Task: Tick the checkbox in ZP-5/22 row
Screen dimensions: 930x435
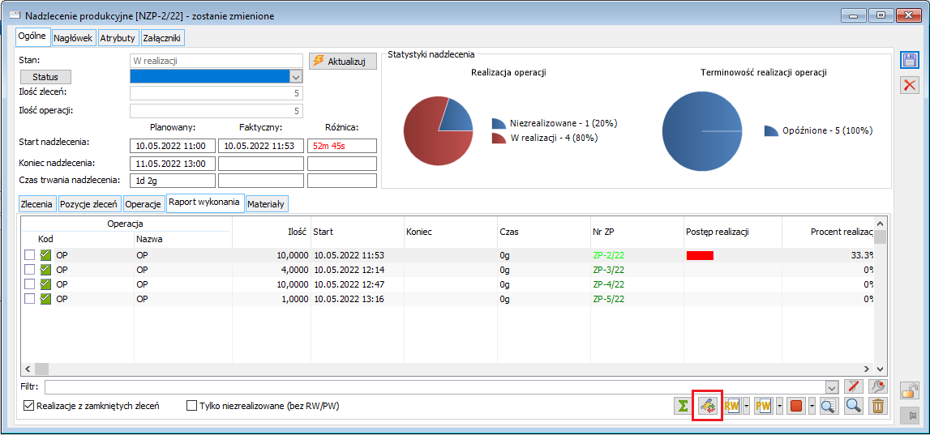Action: [x=30, y=299]
